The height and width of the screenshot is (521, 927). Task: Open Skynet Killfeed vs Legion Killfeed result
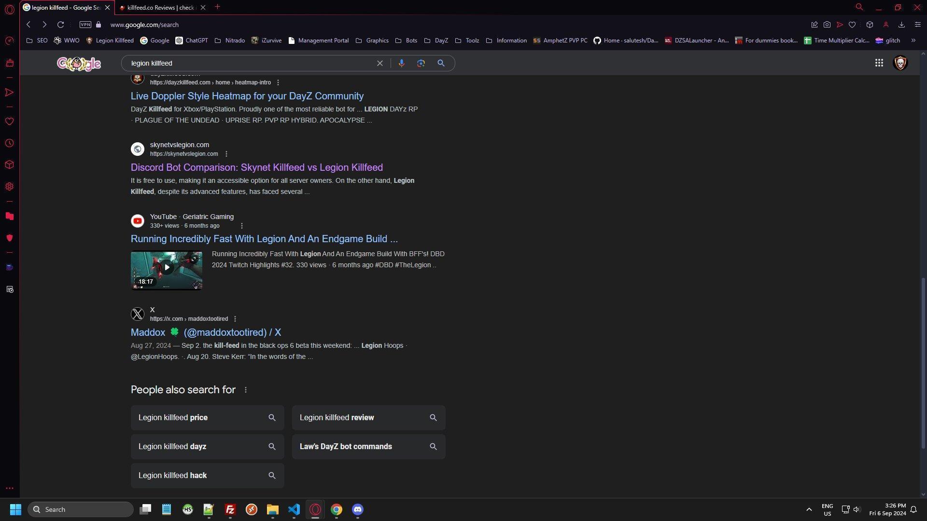(x=256, y=167)
